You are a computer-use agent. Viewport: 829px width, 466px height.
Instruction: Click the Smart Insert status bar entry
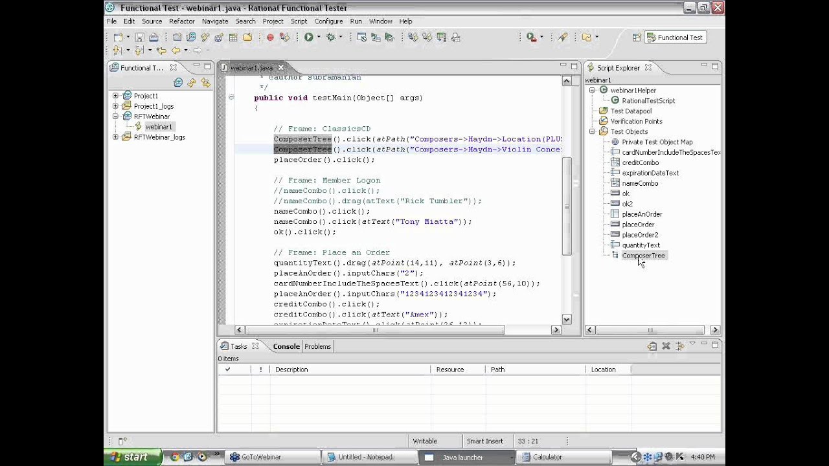pos(484,441)
